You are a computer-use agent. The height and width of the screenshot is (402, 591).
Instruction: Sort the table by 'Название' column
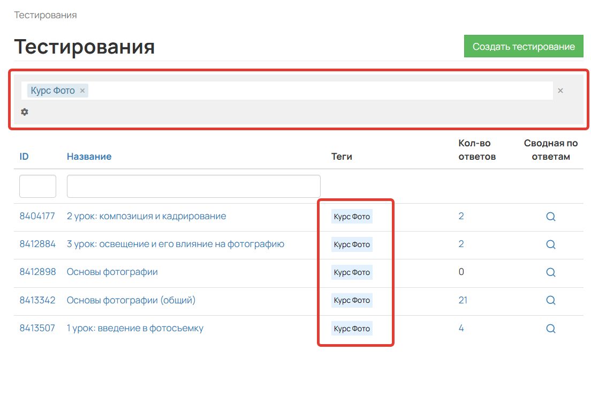click(x=89, y=156)
